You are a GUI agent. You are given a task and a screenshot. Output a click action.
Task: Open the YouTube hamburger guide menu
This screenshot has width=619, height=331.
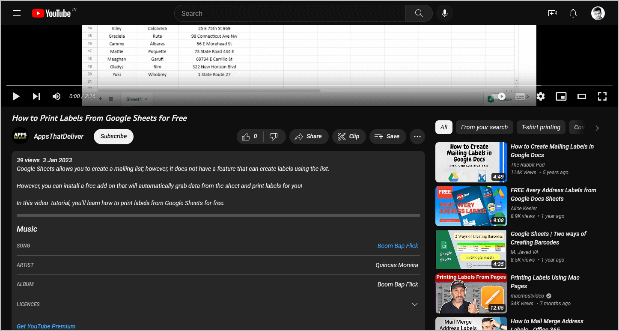[17, 13]
